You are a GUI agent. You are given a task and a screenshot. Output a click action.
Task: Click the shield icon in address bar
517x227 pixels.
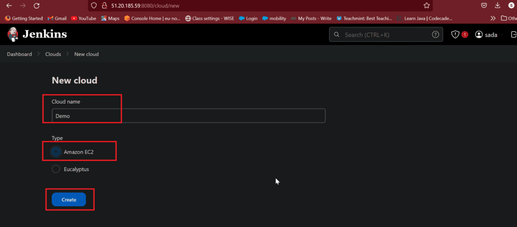pos(94,6)
